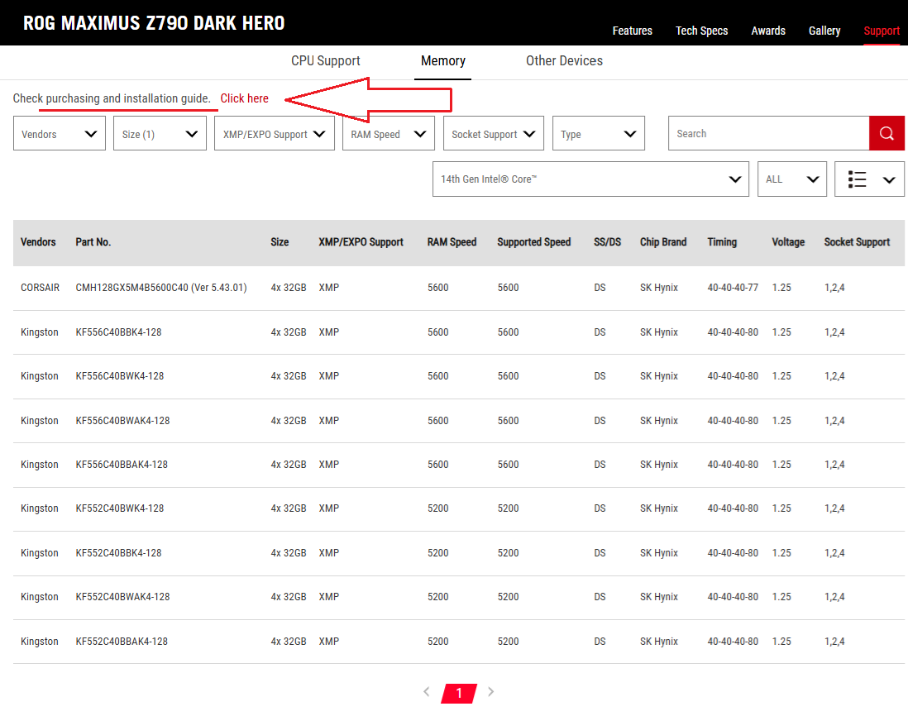Go to the Awards section

point(768,31)
